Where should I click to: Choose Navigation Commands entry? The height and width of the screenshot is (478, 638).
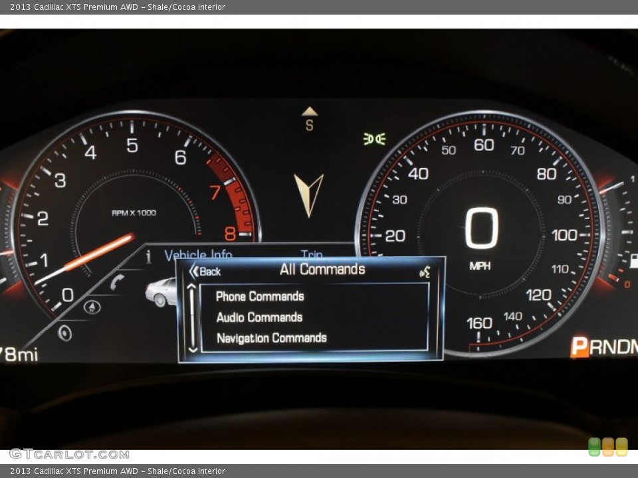(271, 338)
